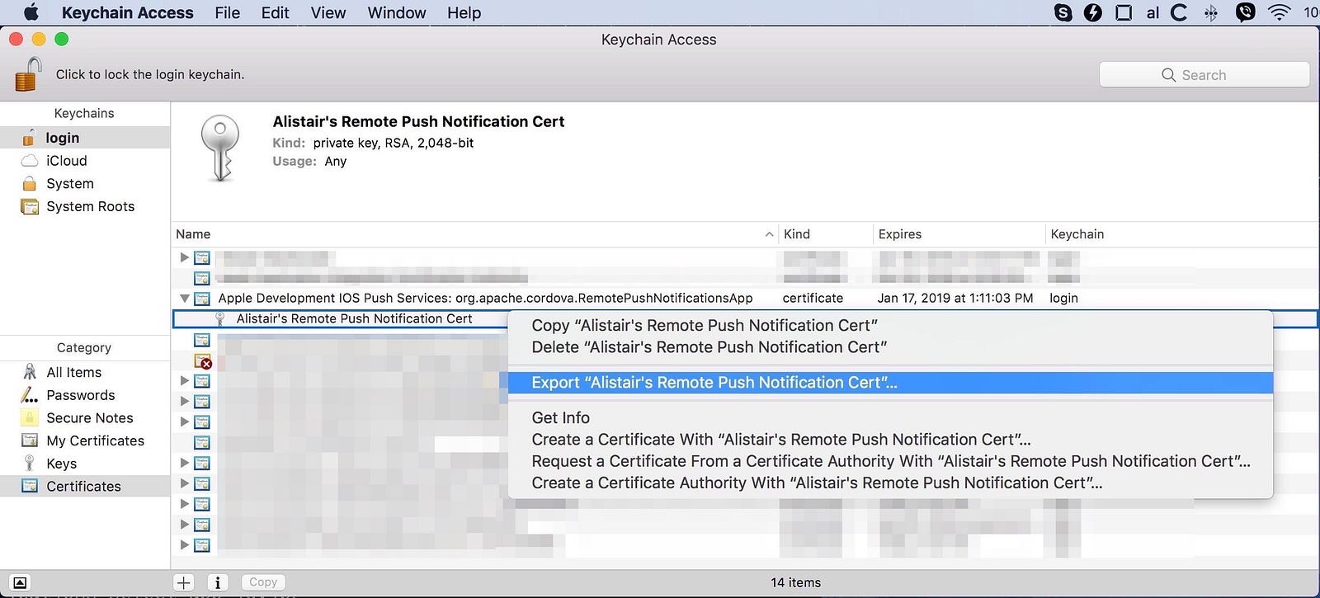Click the certificate icon with red X badge

click(x=202, y=360)
